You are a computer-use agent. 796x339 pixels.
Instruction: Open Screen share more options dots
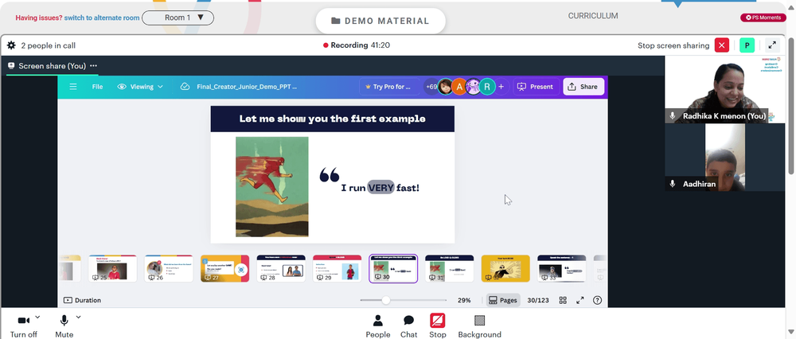click(x=93, y=66)
